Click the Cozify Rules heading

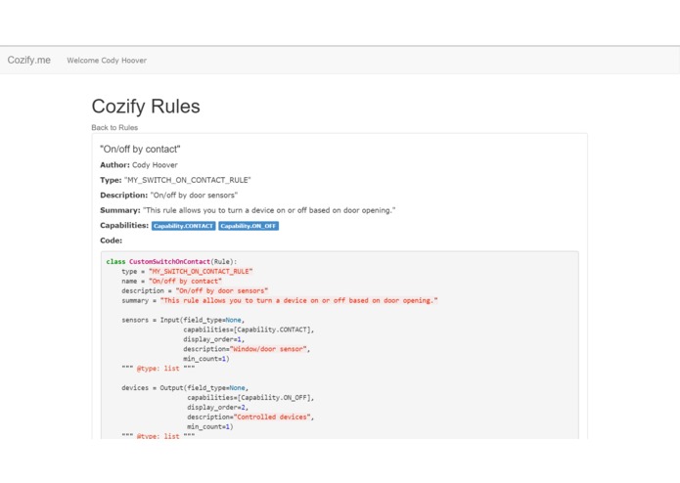(146, 107)
